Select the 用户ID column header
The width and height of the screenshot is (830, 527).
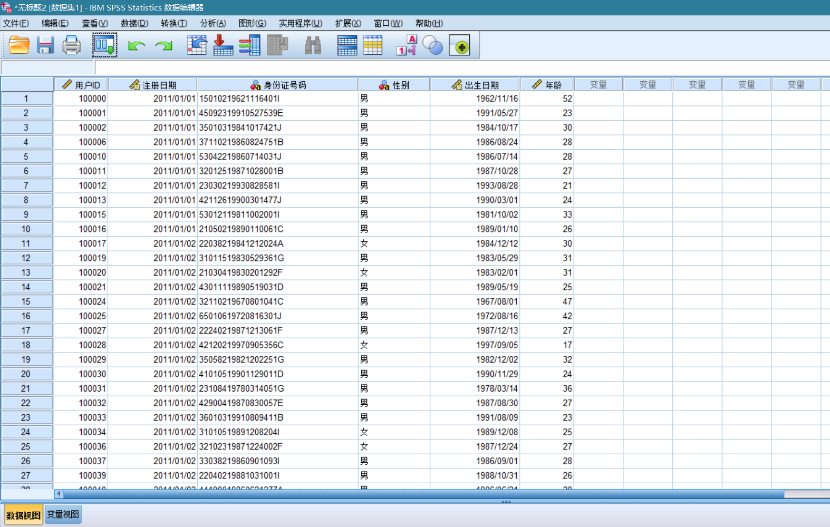click(x=81, y=85)
